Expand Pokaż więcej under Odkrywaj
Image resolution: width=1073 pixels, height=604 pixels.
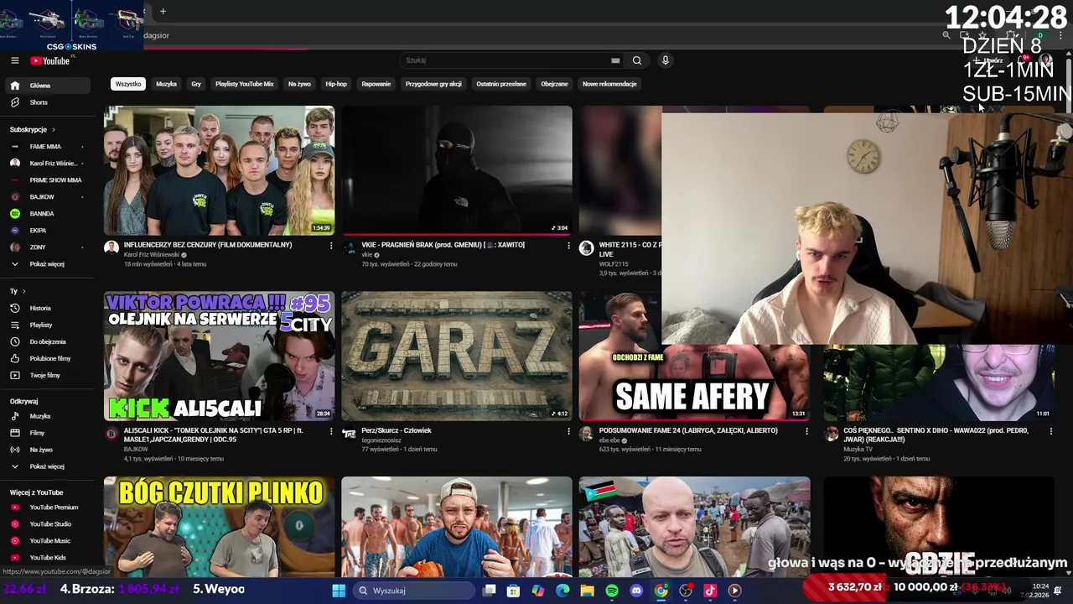tap(47, 466)
